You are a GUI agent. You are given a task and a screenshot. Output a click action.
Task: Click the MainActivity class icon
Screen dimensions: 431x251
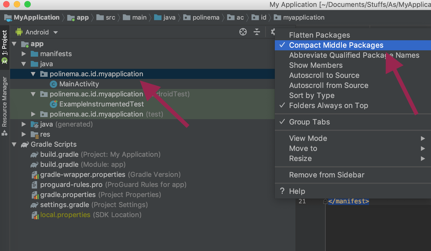53,84
